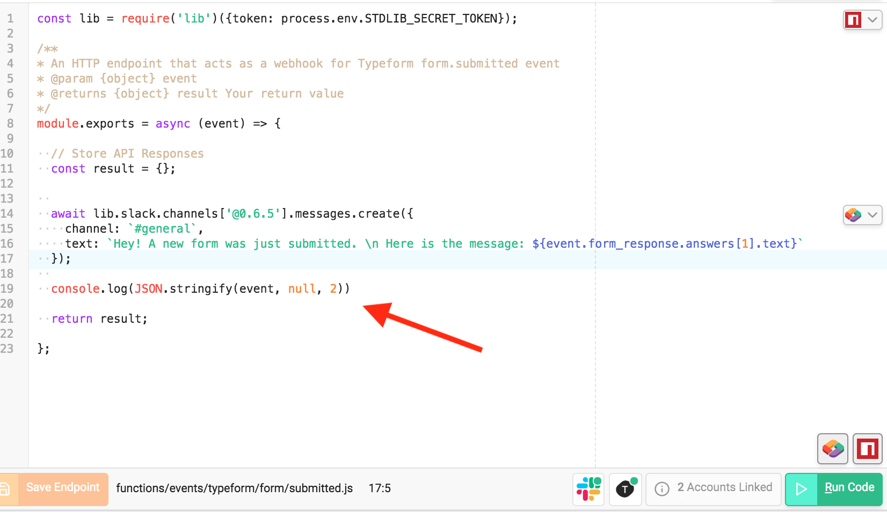
Task: Open the red npm package icon button
Action: (867, 448)
